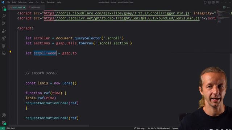Click the last requestAnimationFrame(raf) line
Viewport: 232px width, 130px height.
(52, 118)
